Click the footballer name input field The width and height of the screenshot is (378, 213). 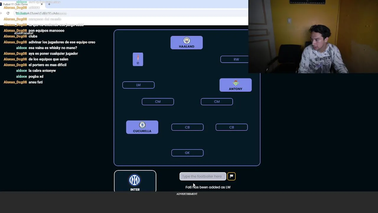(203, 176)
